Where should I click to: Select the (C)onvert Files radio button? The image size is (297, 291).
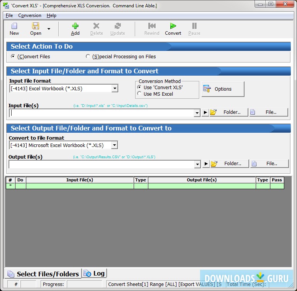(x=13, y=56)
